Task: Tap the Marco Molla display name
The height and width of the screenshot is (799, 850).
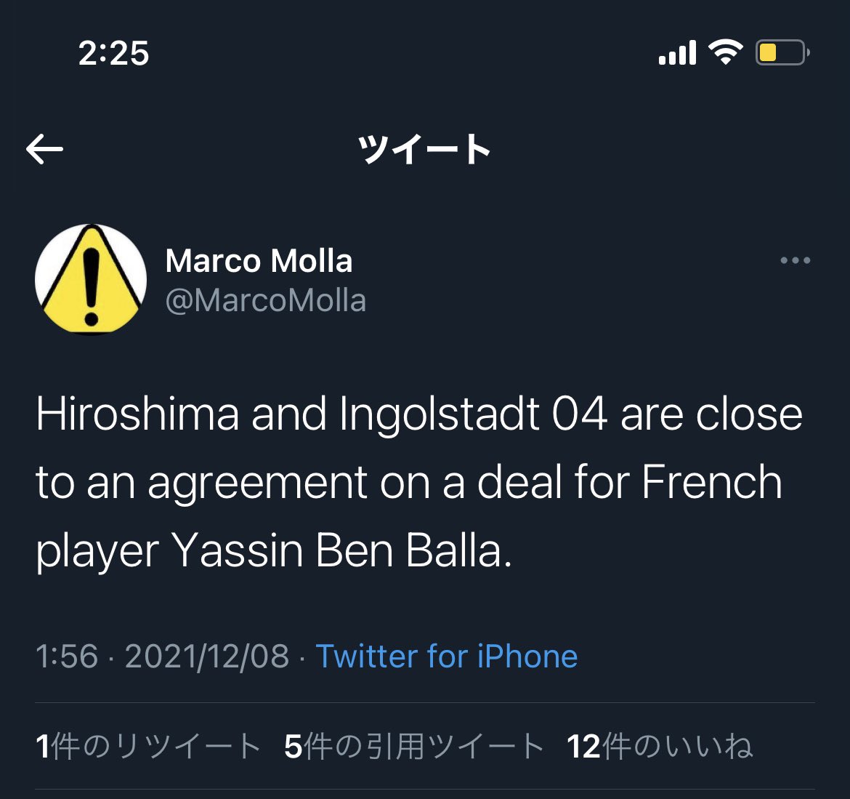Action: coord(259,261)
